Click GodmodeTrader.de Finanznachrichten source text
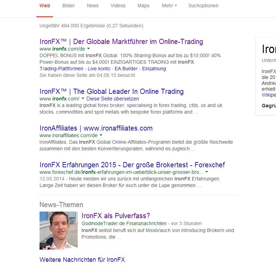The height and width of the screenshot is (267, 276). pos(124,223)
